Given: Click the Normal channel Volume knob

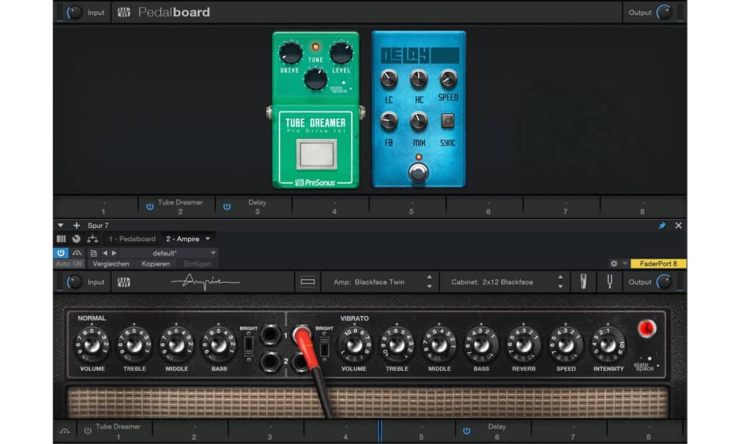Looking at the screenshot, I should 92,344.
